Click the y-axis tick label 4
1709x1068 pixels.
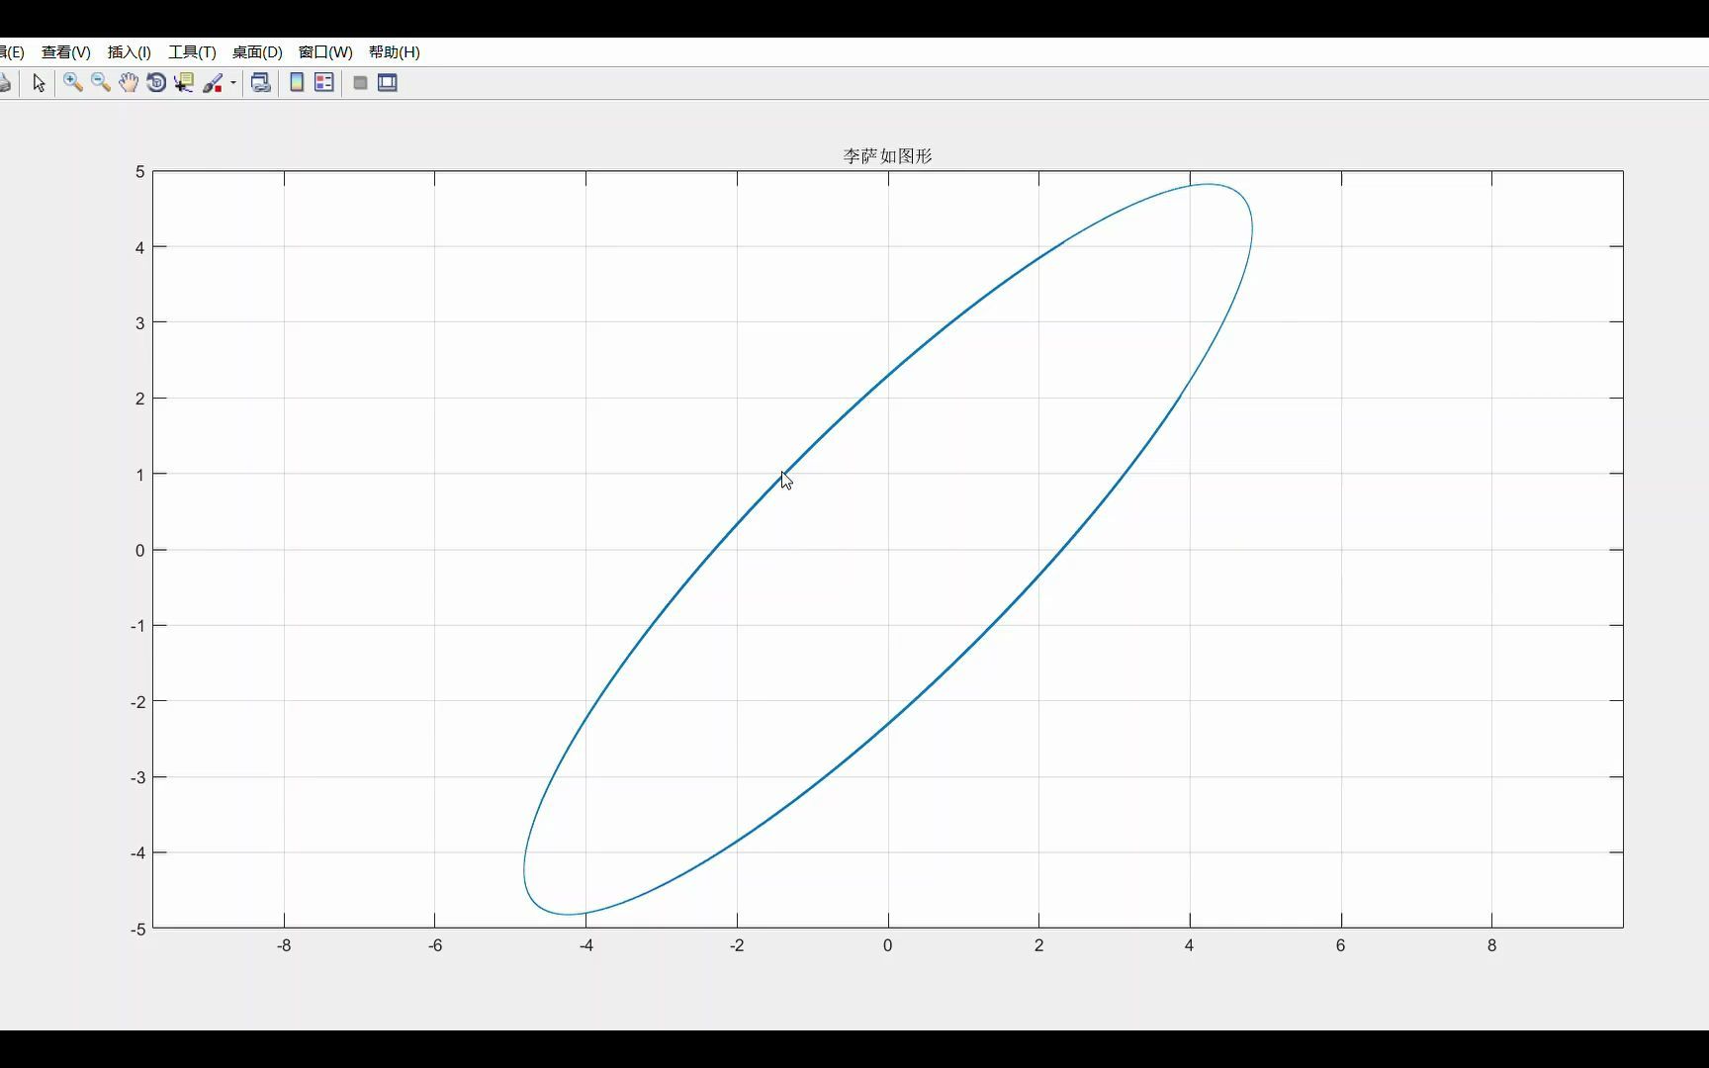(140, 247)
